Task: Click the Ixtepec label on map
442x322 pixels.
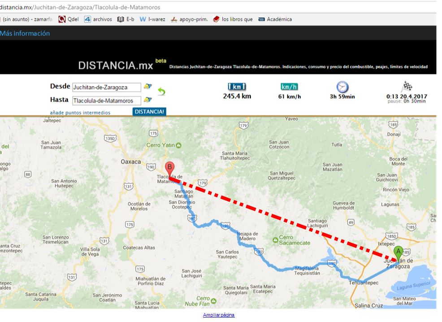Action: click(x=386, y=244)
